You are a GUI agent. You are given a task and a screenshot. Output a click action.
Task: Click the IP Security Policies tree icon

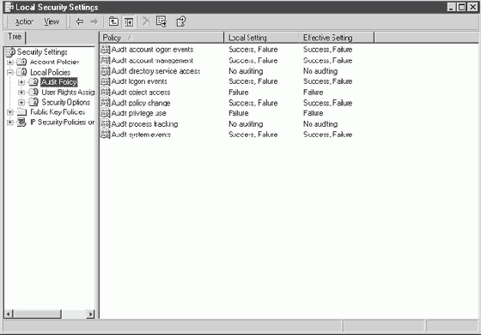point(21,122)
